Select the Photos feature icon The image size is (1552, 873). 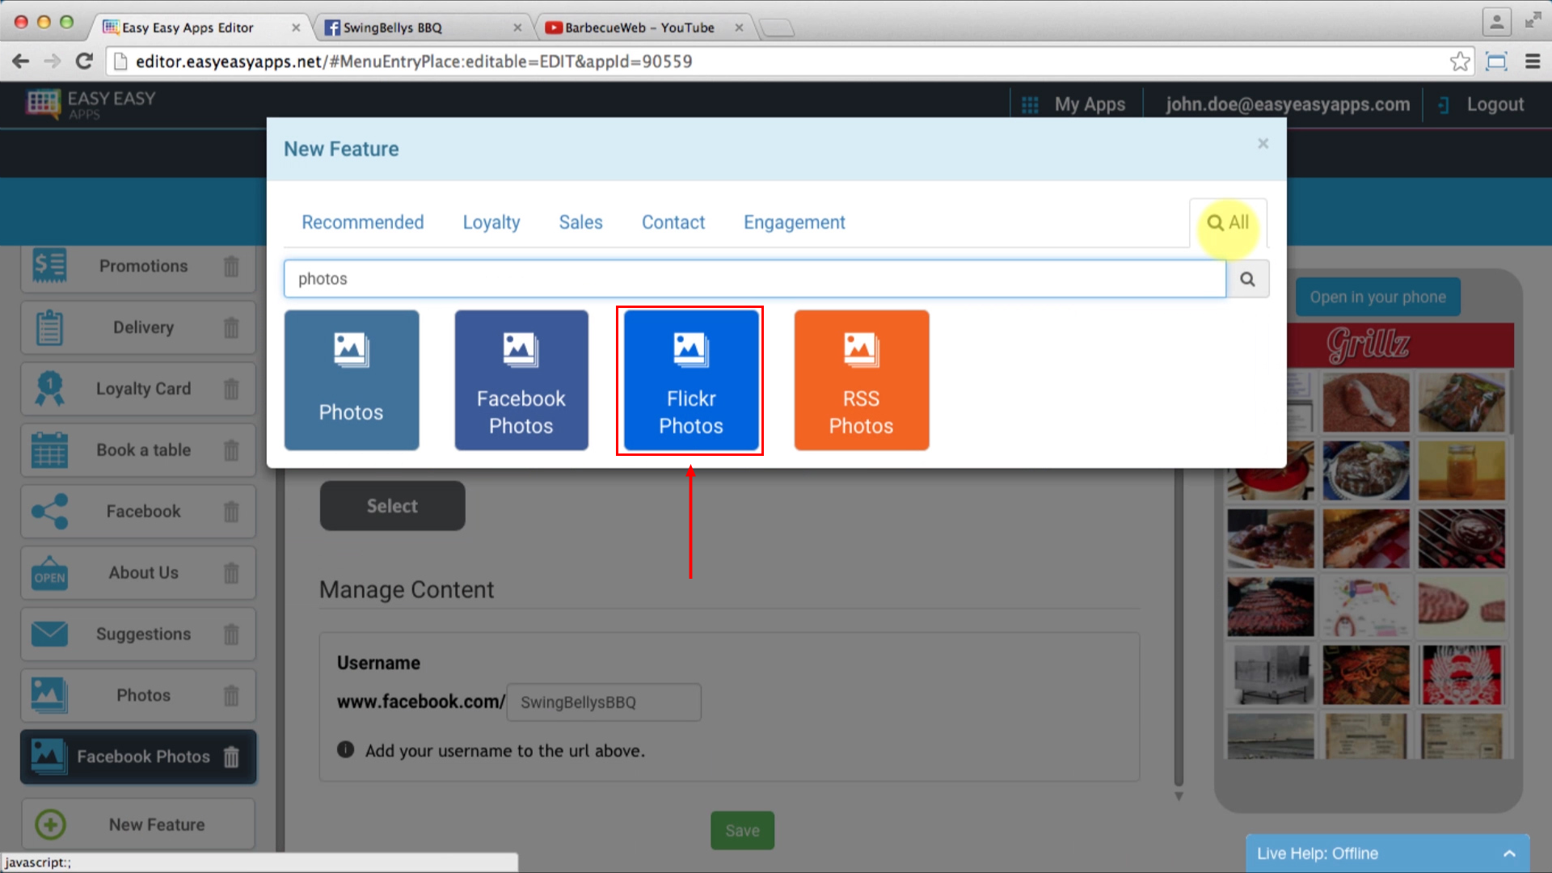352,379
